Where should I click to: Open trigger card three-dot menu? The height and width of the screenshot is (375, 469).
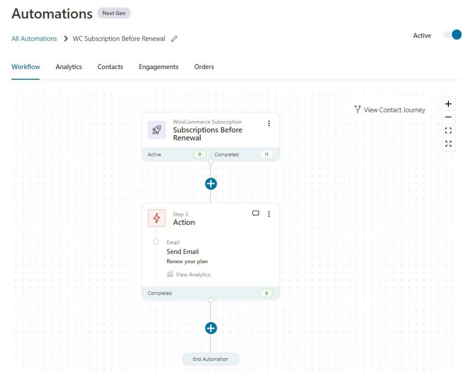pos(269,124)
